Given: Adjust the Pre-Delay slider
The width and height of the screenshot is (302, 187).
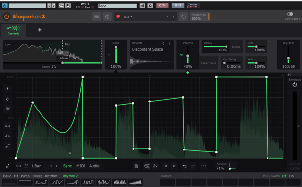Looking at the screenshot, I should click(x=232, y=63).
